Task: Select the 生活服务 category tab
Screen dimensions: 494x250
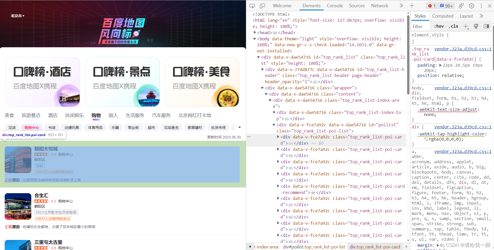Action: click(135, 115)
